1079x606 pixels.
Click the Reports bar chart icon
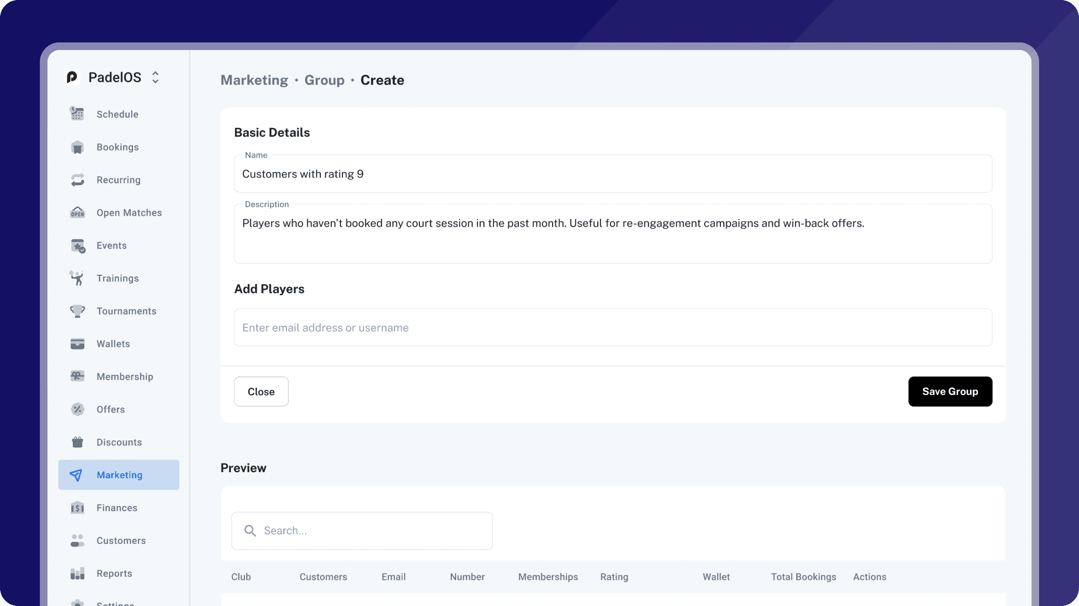pyautogui.click(x=77, y=573)
